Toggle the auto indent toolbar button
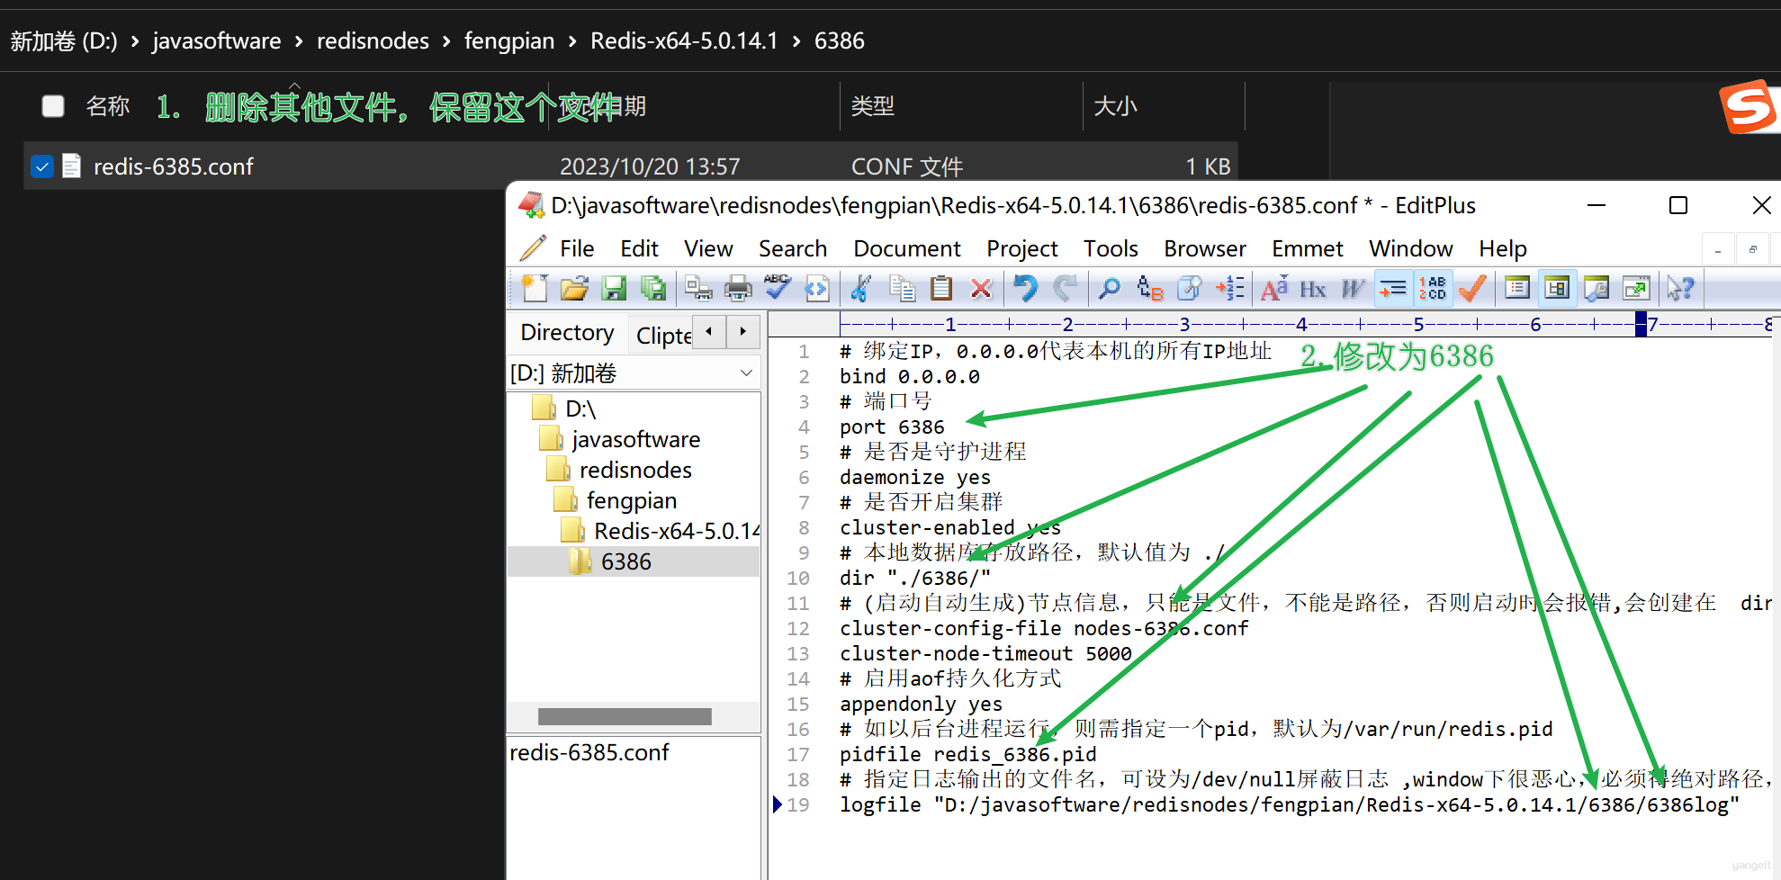 tap(1393, 288)
